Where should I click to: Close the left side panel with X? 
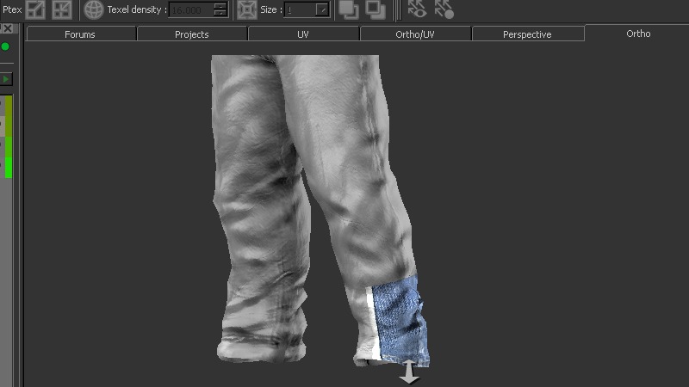tap(7, 28)
